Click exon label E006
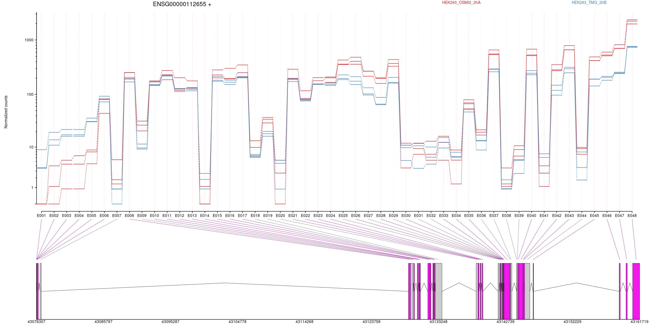670x335 pixels. click(x=104, y=216)
